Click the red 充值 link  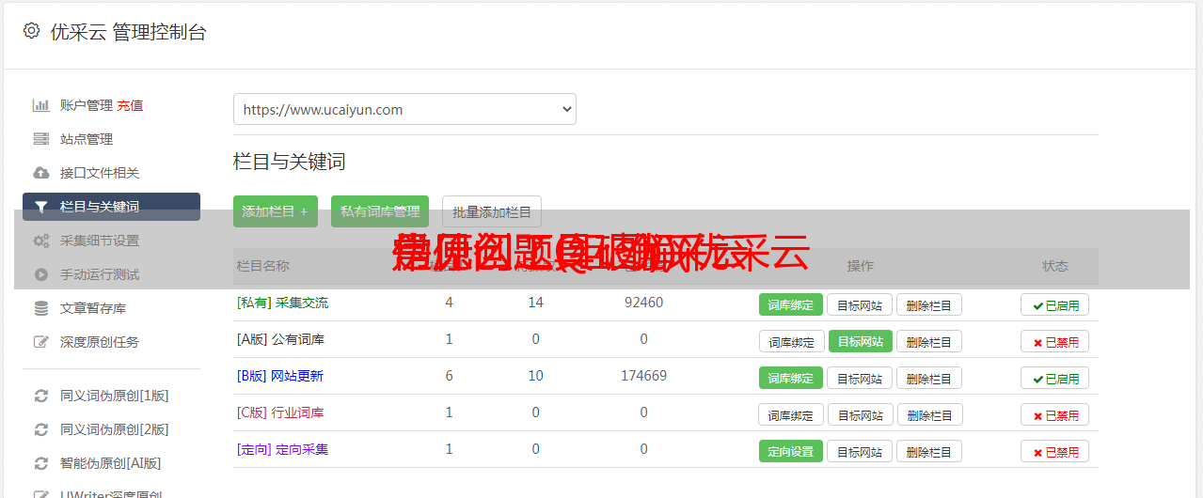pyautogui.click(x=130, y=105)
